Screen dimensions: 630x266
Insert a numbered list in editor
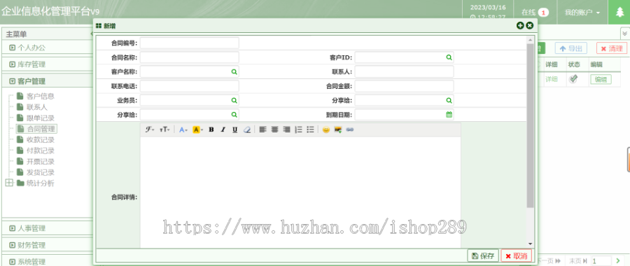pos(298,129)
